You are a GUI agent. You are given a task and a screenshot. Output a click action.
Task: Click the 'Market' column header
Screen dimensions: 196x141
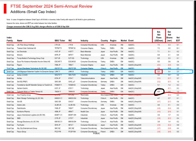(124, 41)
